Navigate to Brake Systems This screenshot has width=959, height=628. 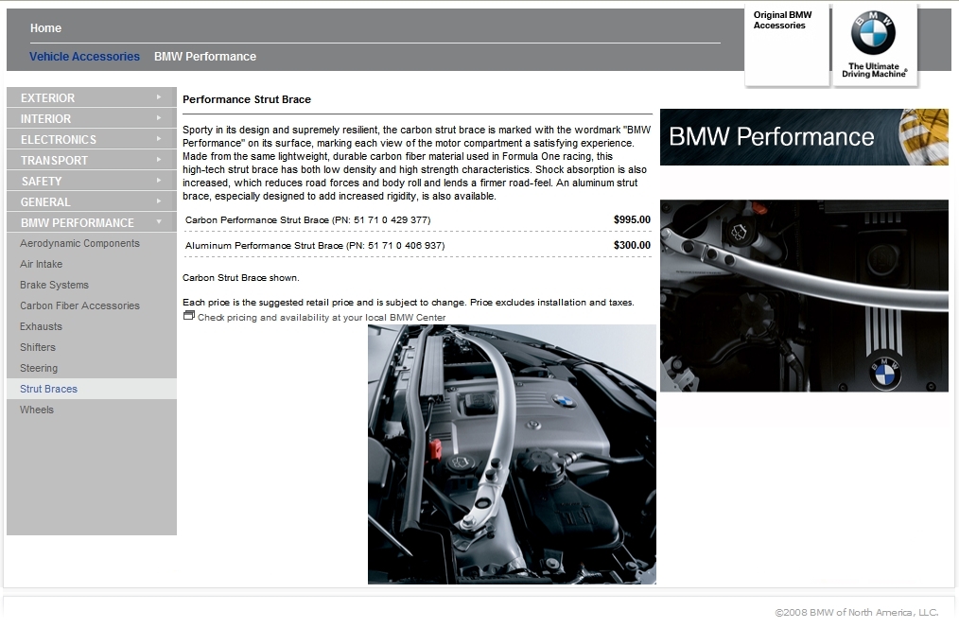54,286
